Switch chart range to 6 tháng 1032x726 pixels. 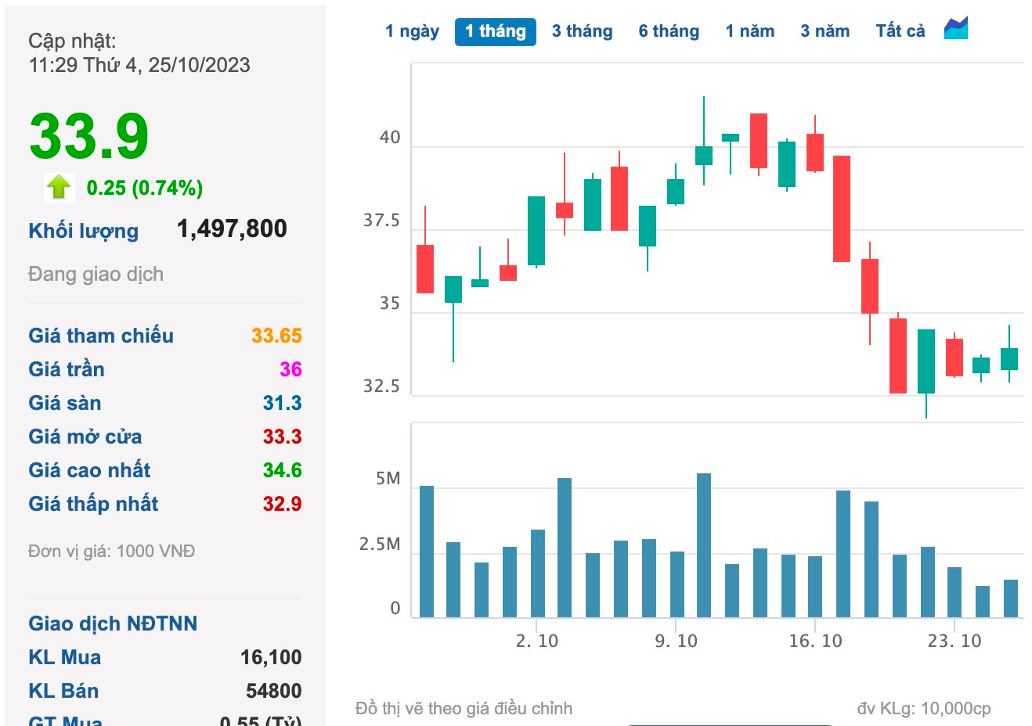[x=669, y=31]
